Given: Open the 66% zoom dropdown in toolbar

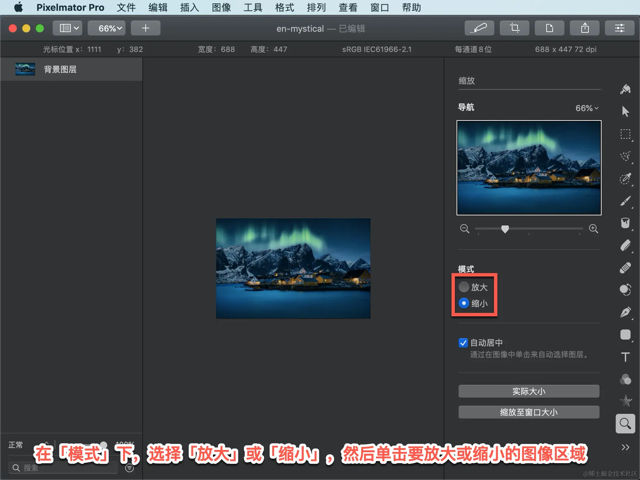Looking at the screenshot, I should 107,28.
